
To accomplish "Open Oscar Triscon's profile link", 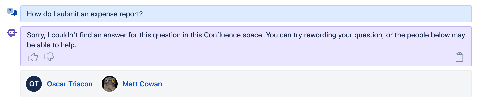I will tap(70, 84).
